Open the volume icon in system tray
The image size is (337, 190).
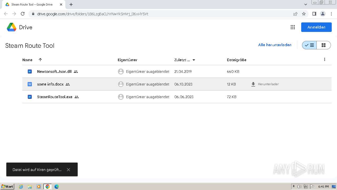tap(299, 187)
